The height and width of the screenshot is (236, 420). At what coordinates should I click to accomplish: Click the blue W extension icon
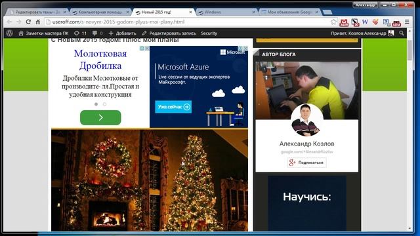[365, 22]
